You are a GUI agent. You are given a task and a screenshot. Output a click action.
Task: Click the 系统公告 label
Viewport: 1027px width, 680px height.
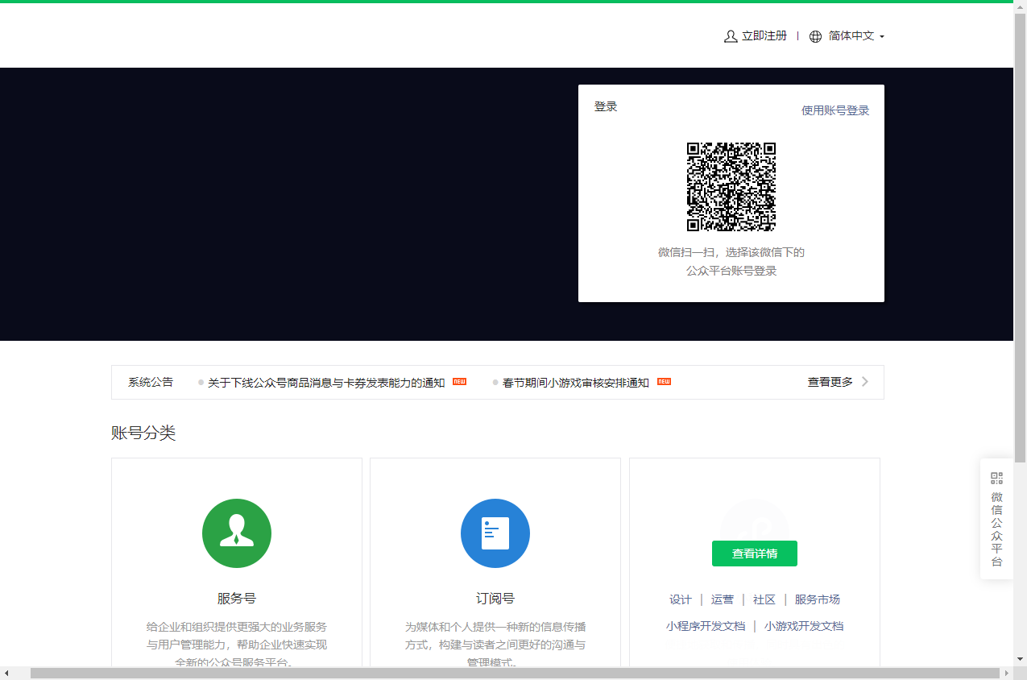pyautogui.click(x=151, y=382)
